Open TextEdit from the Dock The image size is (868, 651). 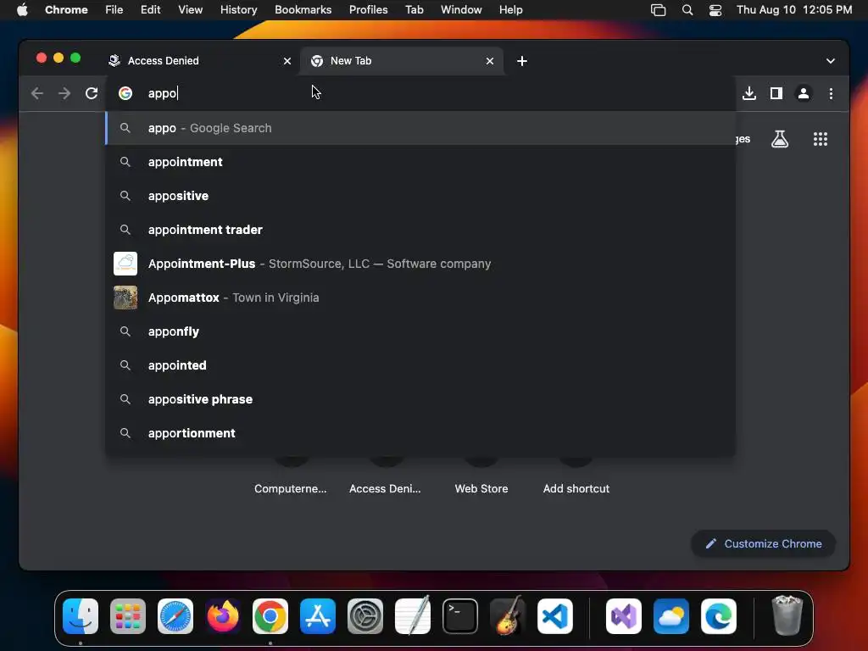pyautogui.click(x=413, y=615)
